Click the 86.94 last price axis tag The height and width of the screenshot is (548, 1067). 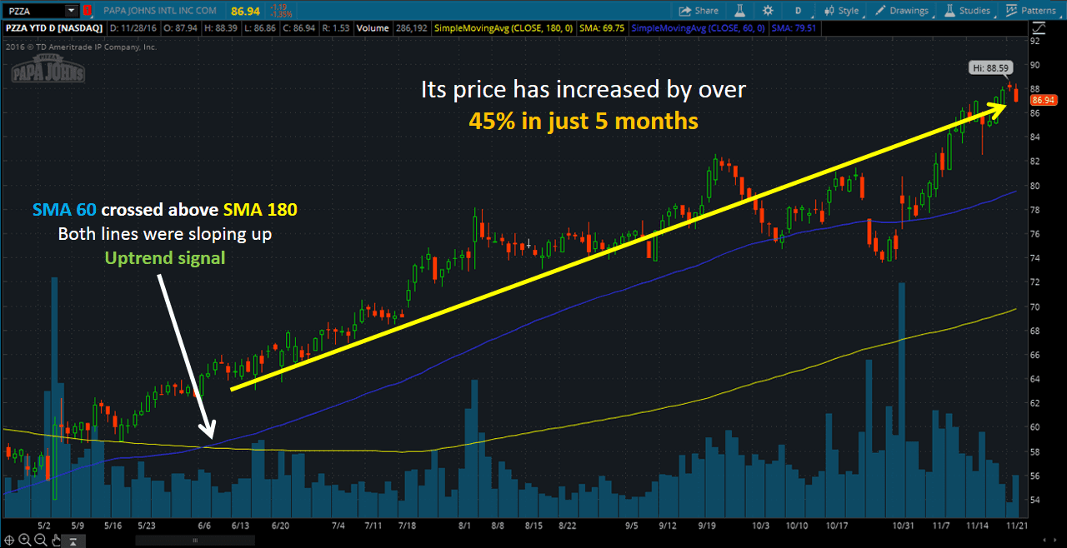coord(1044,100)
